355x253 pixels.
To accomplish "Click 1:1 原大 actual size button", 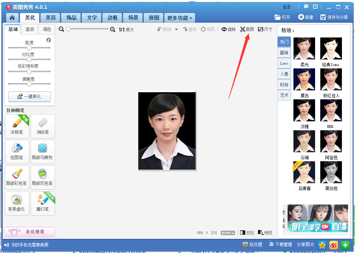I will click(126, 30).
